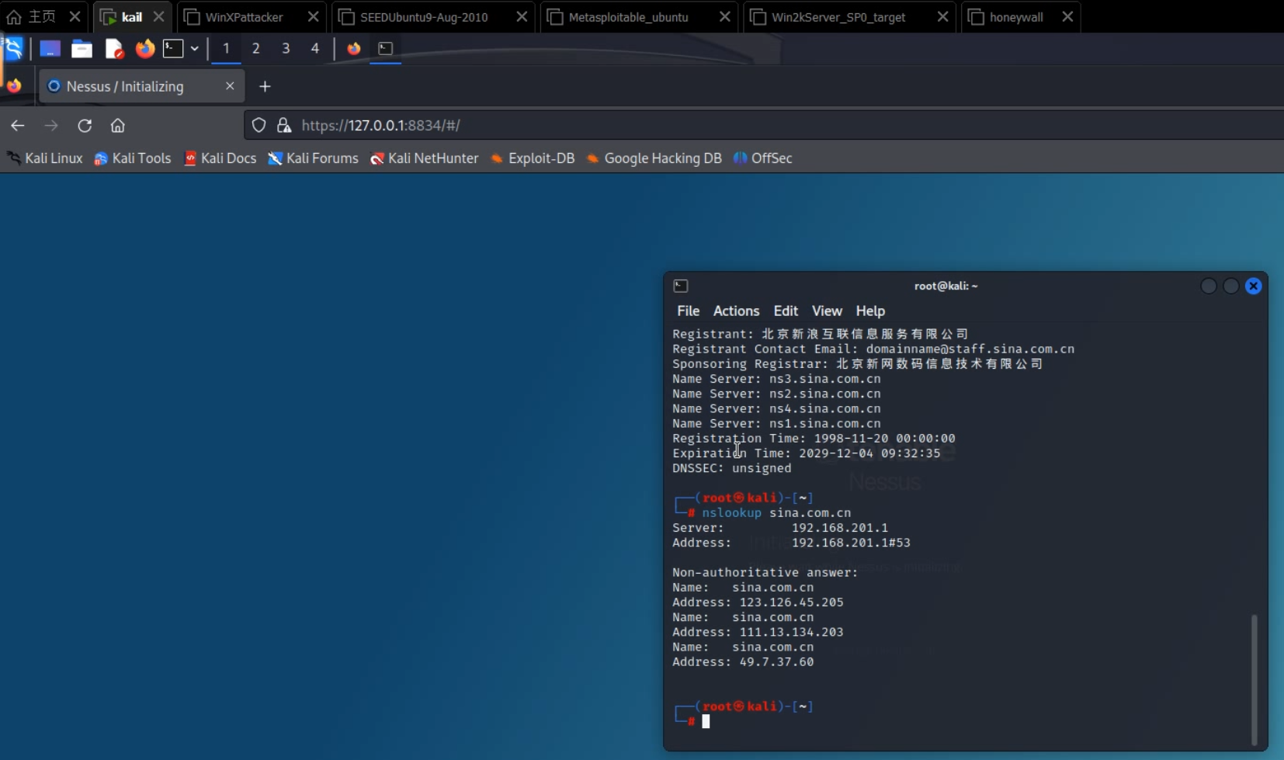This screenshot has width=1284, height=760.
Task: Switch to the WinXPattacker VM tab
Action: [244, 16]
